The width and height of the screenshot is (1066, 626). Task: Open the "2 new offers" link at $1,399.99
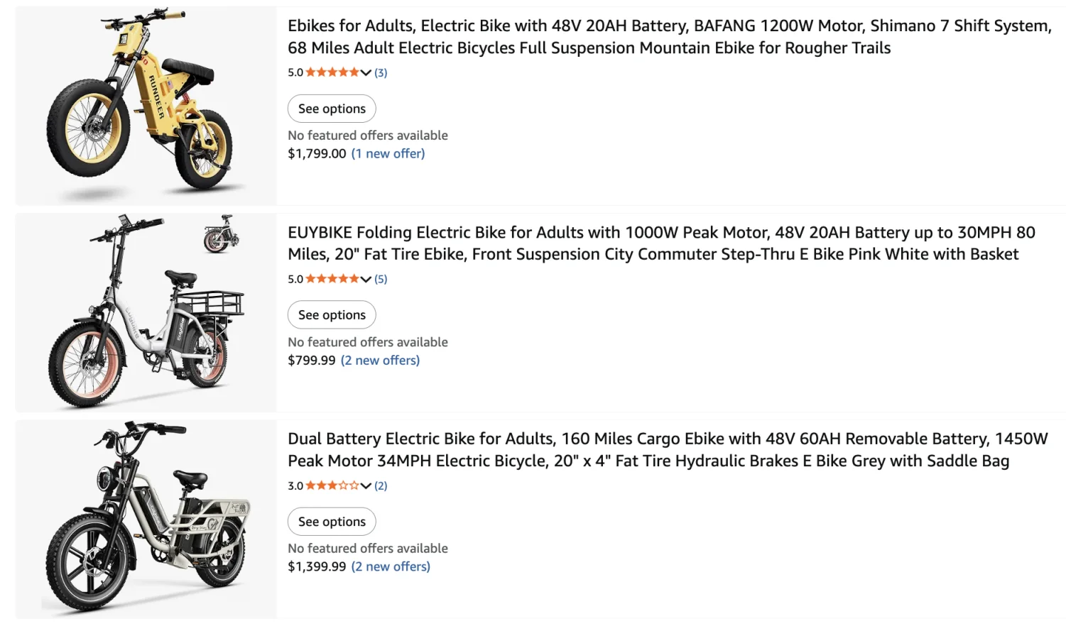[391, 566]
